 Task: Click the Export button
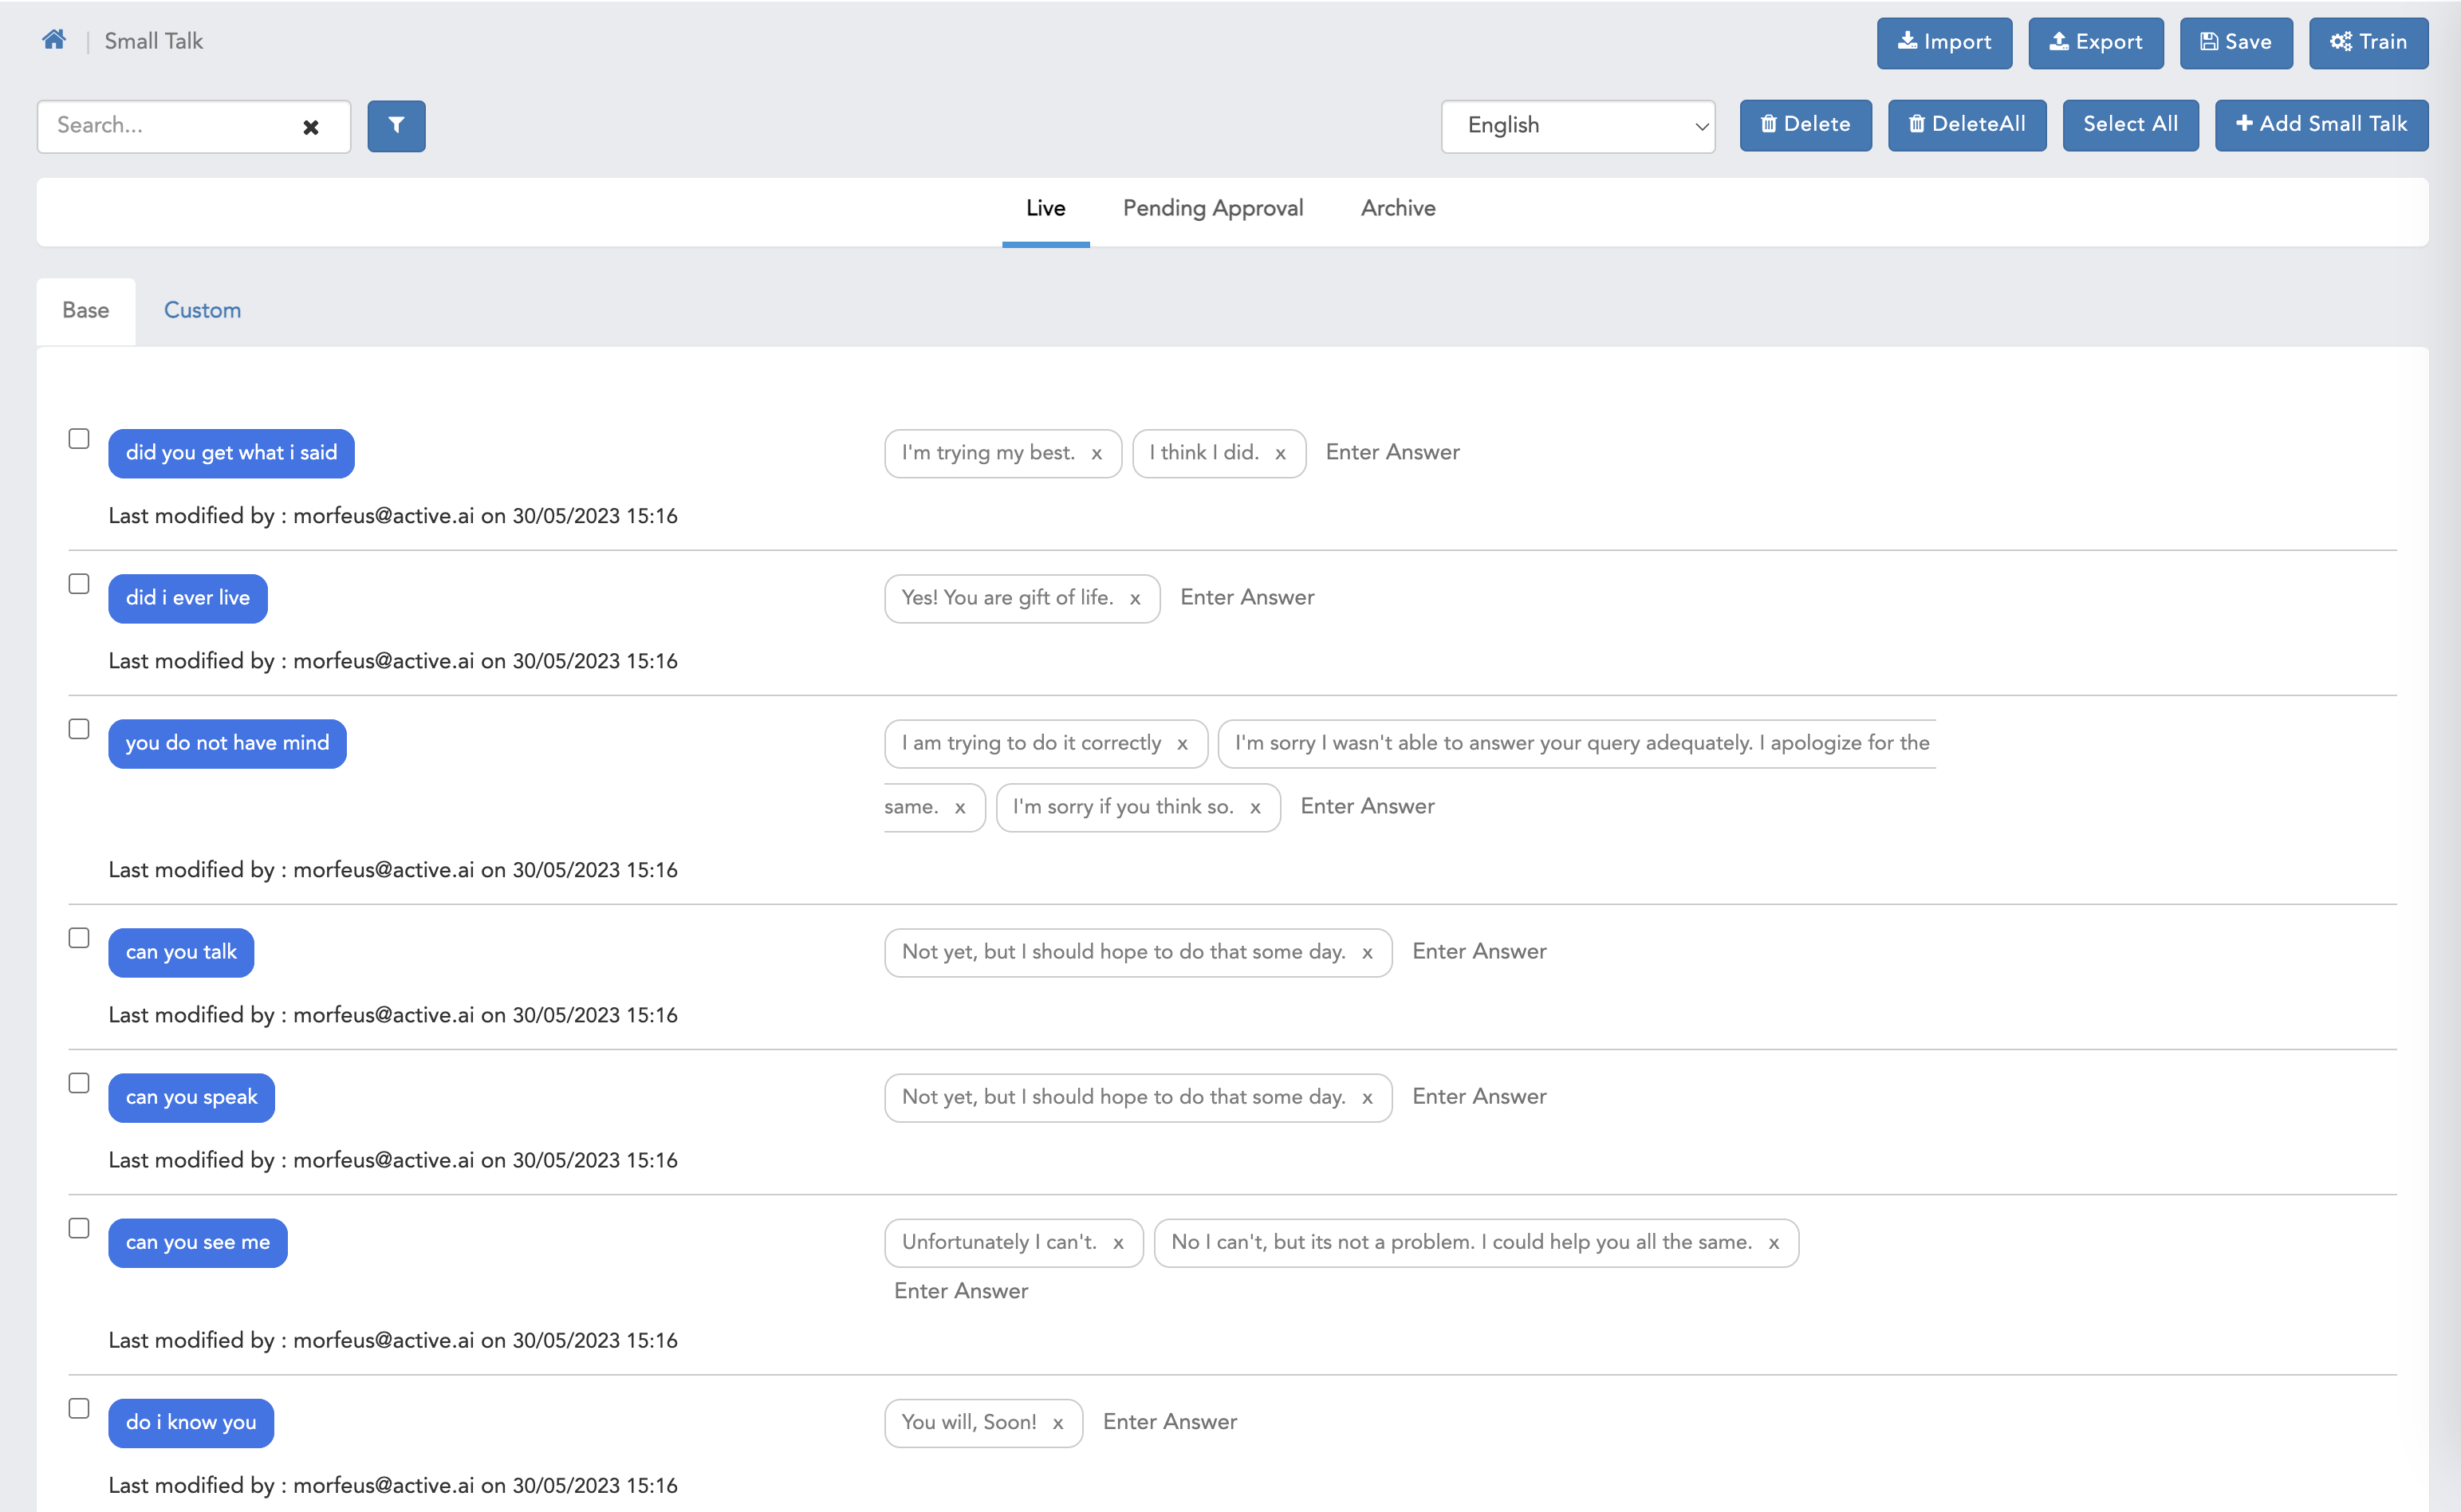(2096, 43)
